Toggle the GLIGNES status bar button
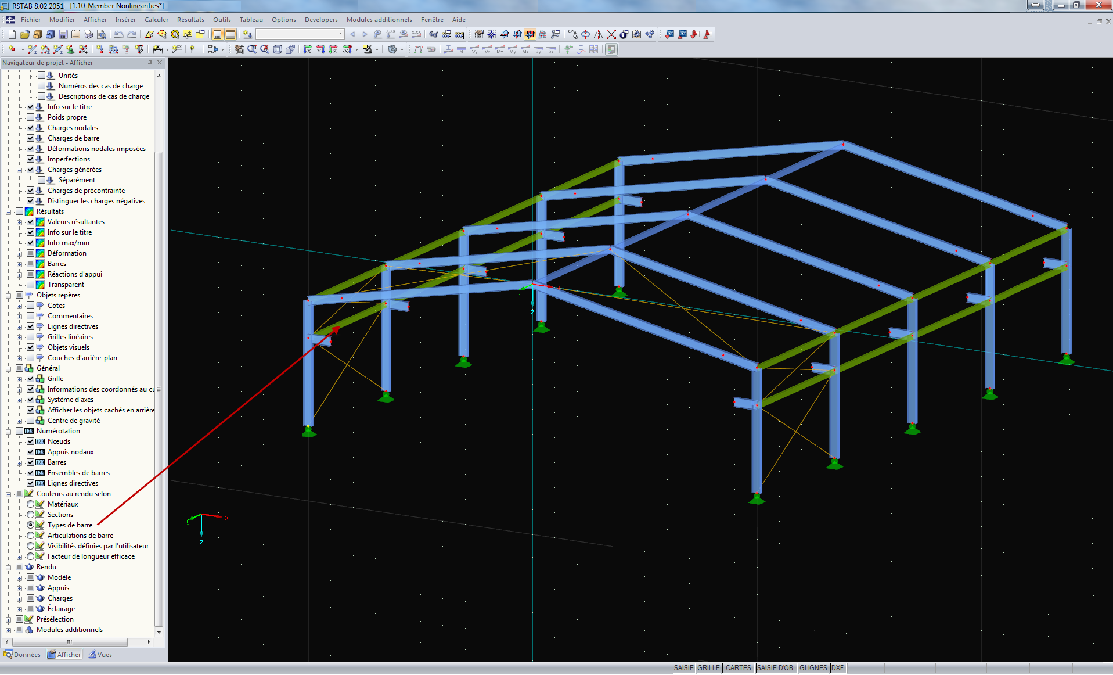 (813, 668)
